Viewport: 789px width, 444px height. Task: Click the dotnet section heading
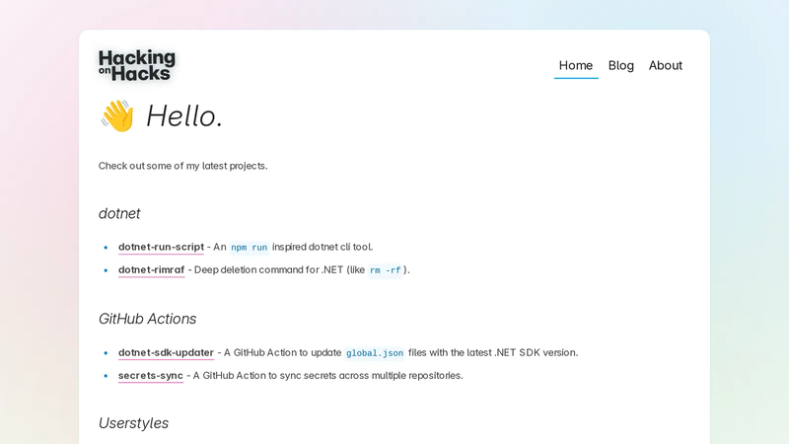119,213
